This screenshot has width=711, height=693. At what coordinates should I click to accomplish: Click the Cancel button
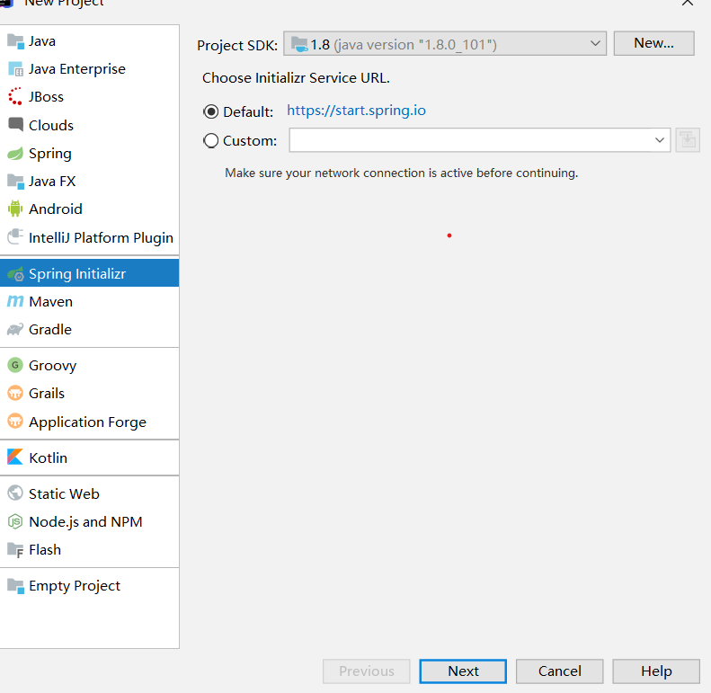560,671
